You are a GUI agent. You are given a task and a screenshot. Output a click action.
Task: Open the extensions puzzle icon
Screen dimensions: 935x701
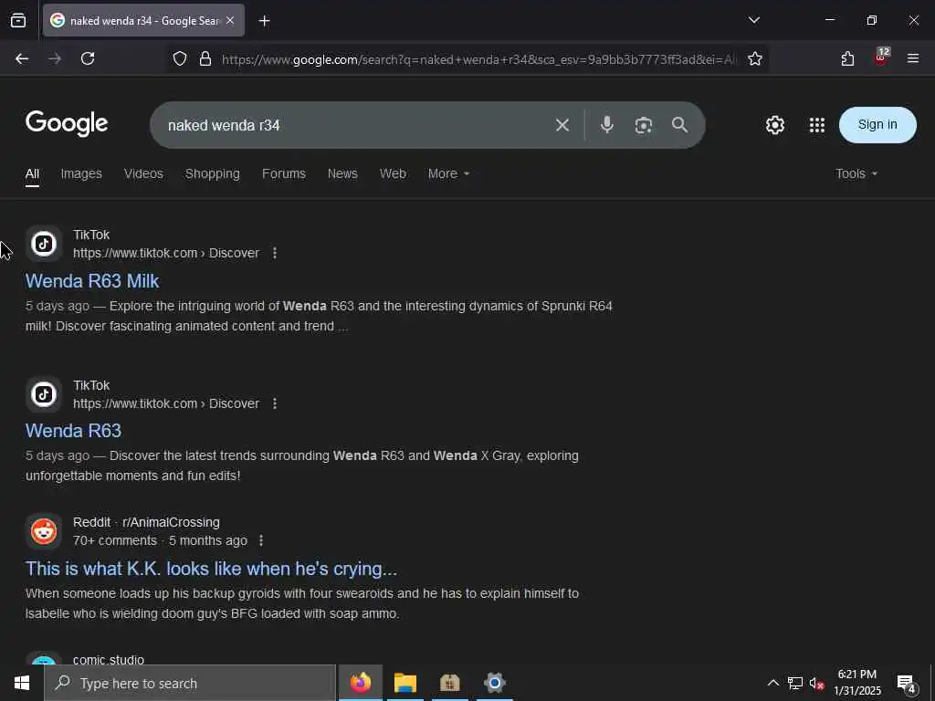tap(847, 58)
